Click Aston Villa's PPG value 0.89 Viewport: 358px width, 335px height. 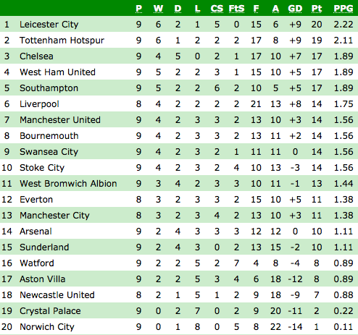(344, 279)
